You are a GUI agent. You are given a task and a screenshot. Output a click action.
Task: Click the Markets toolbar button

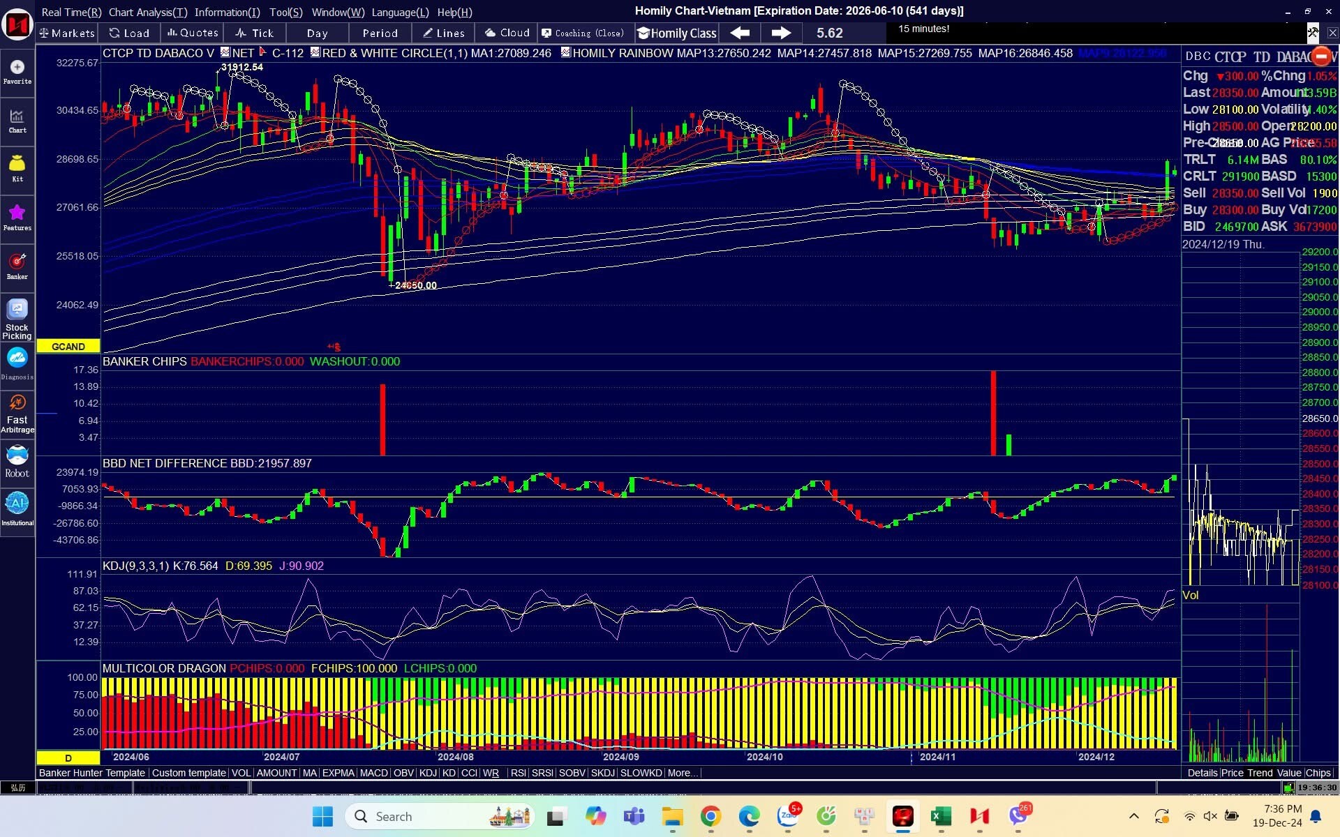tap(67, 33)
